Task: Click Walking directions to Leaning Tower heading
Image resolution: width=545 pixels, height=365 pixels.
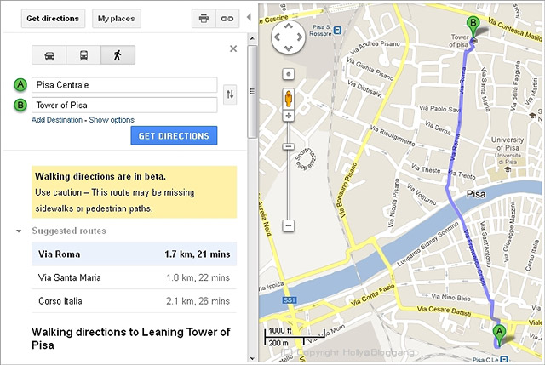Action: pos(130,339)
